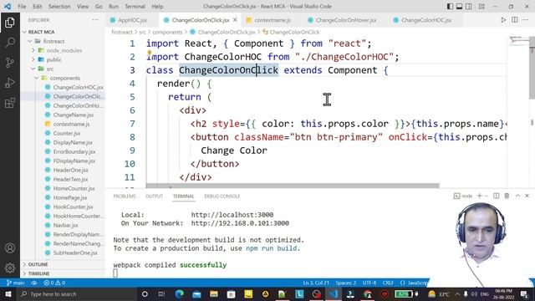The height and width of the screenshot is (301, 535).
Task: Click the Windows Start button
Action: 8,293
